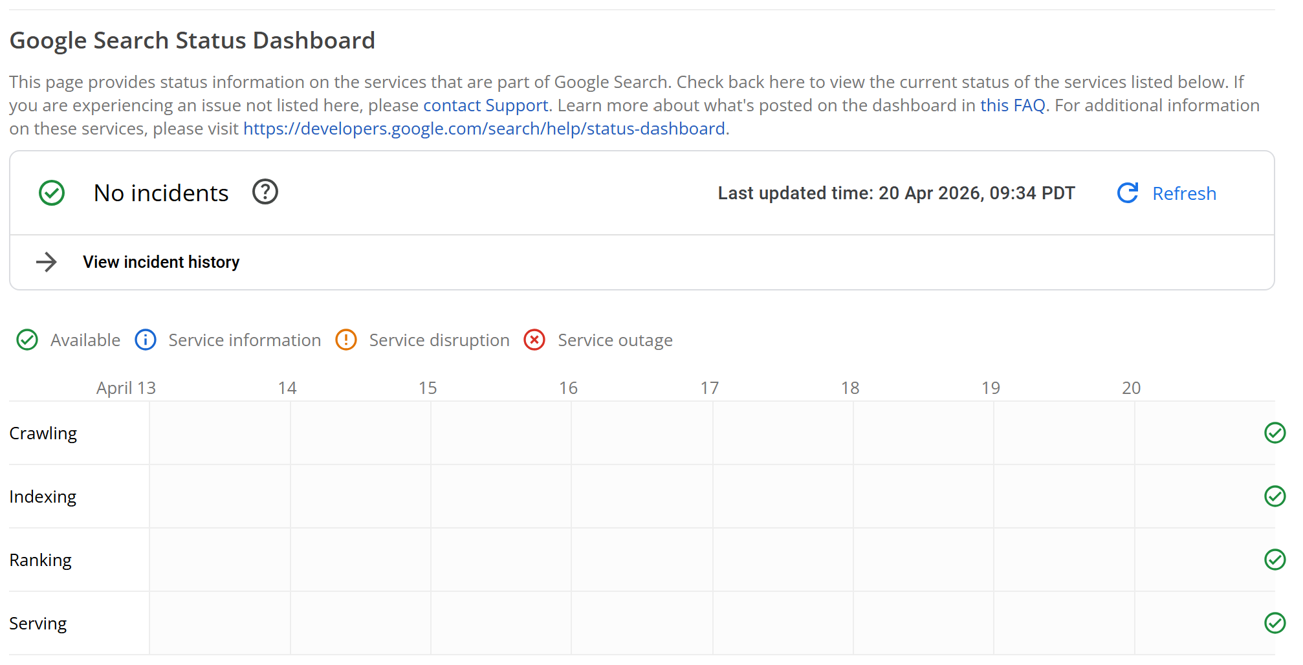
Task: Click the Ranking row available checkmark icon
Action: 1275,560
